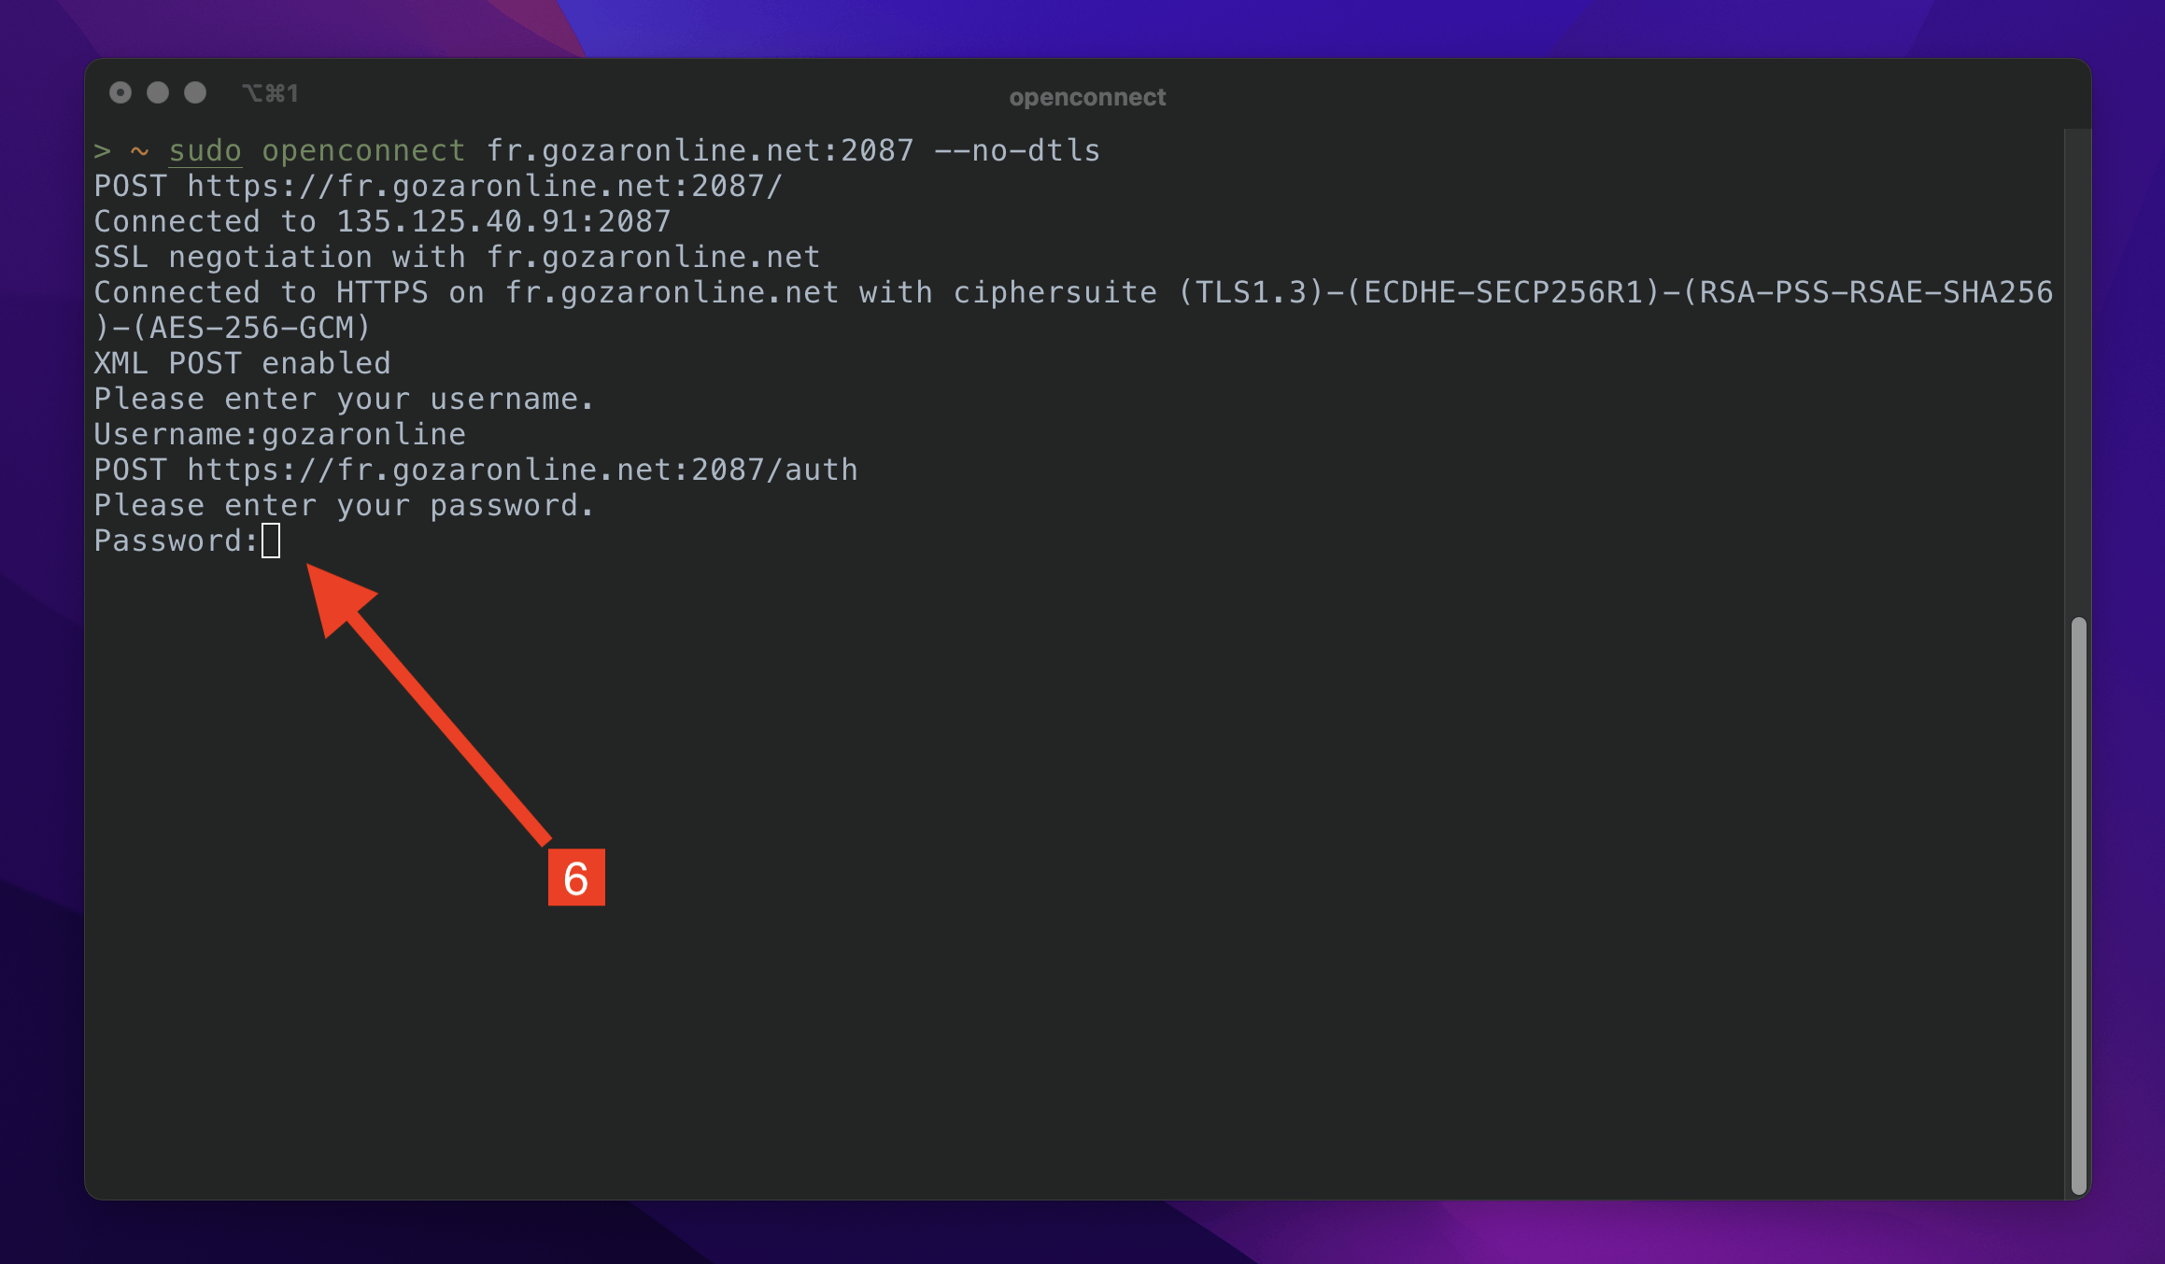Click the green prompt chevron symbol
The image size is (2165, 1264).
102,150
